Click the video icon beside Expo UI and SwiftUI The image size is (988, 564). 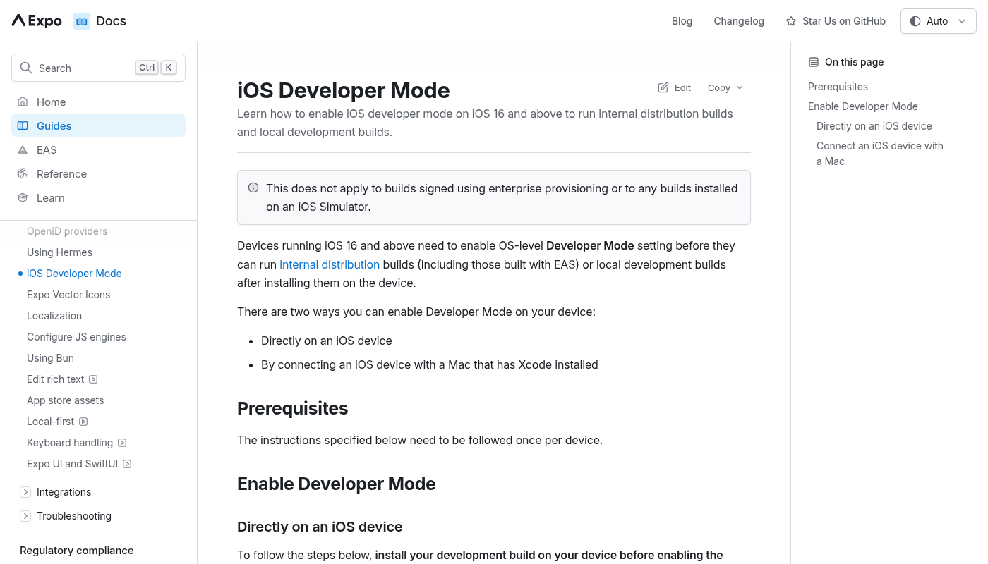[x=127, y=464]
